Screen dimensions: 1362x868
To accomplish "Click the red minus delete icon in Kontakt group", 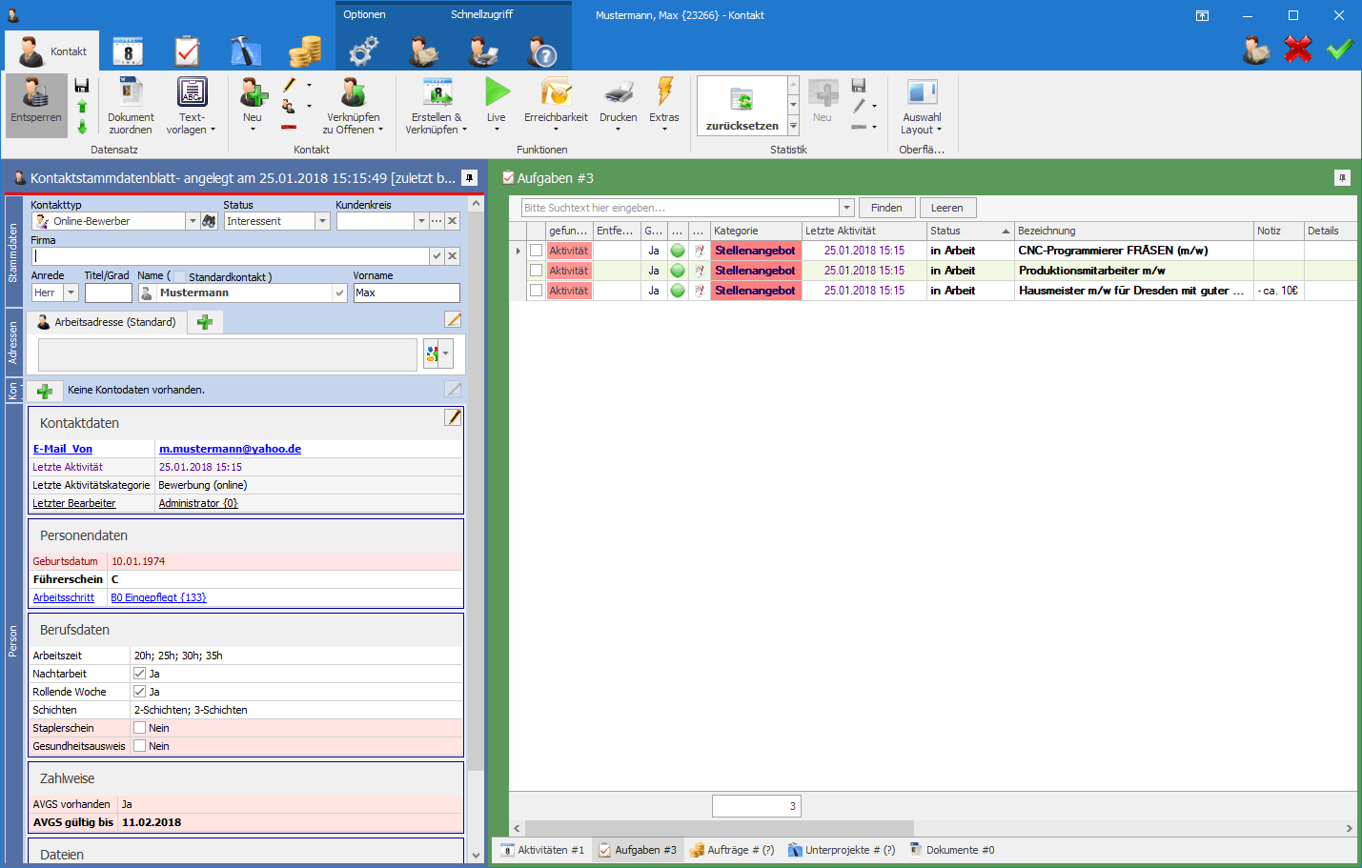I will pos(289,127).
